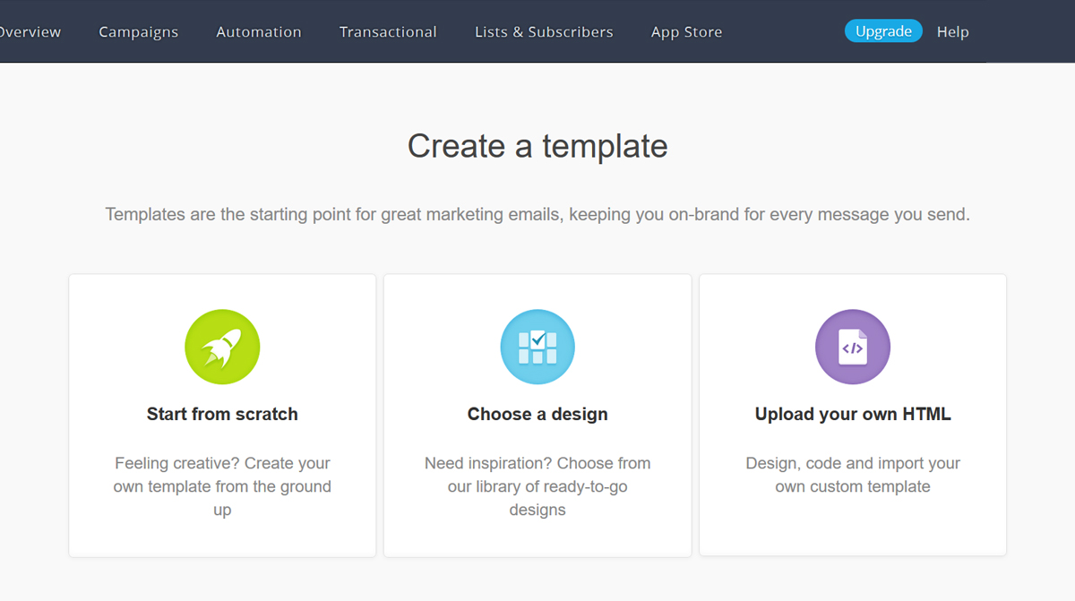Open the Automation tab
This screenshot has width=1075, height=601.
click(259, 32)
